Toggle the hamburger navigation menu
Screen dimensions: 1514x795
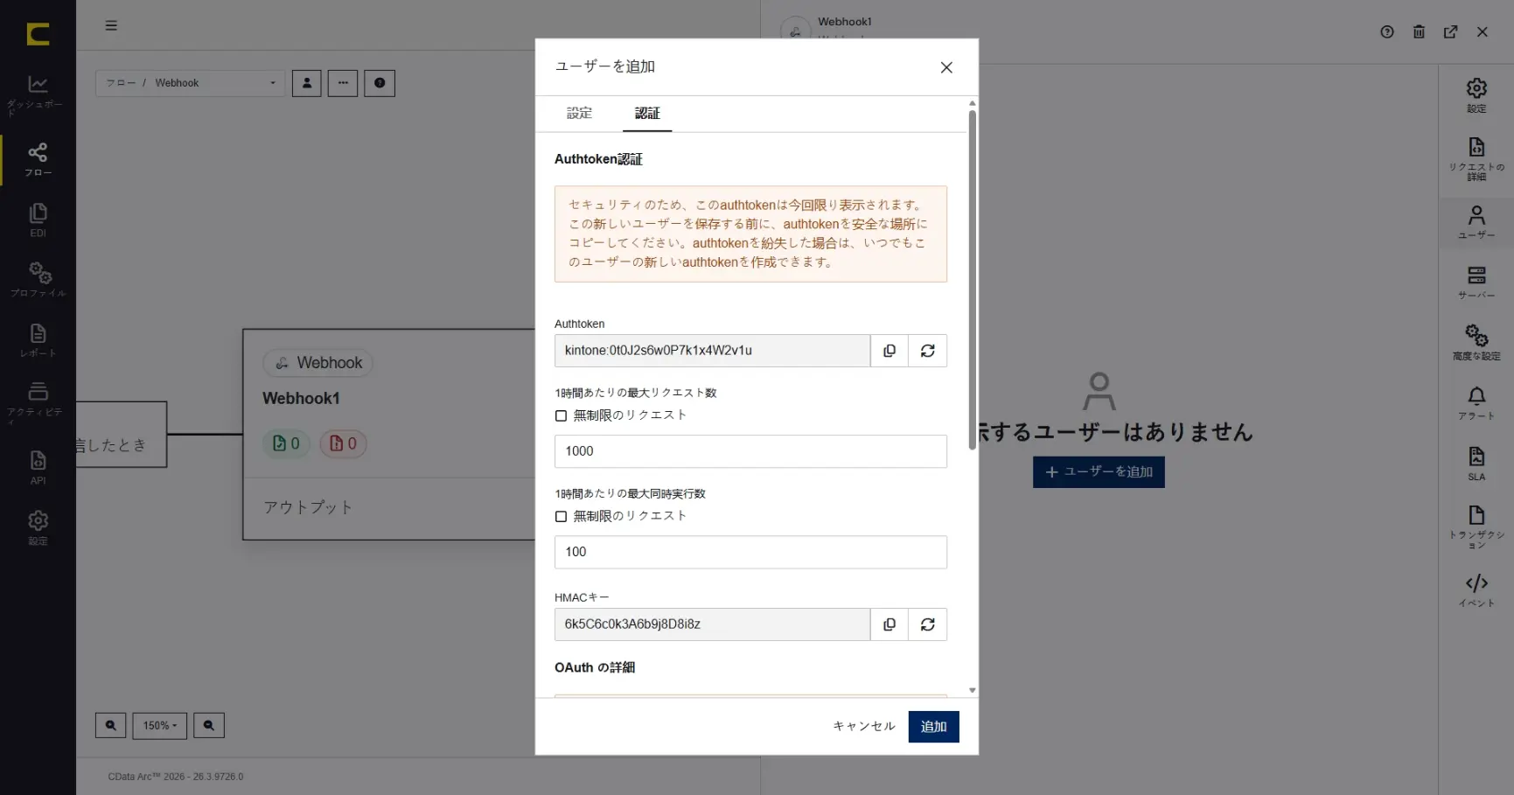(x=111, y=25)
